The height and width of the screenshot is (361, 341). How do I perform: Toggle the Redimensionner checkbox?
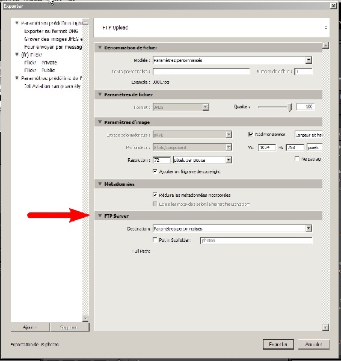pyautogui.click(x=251, y=134)
